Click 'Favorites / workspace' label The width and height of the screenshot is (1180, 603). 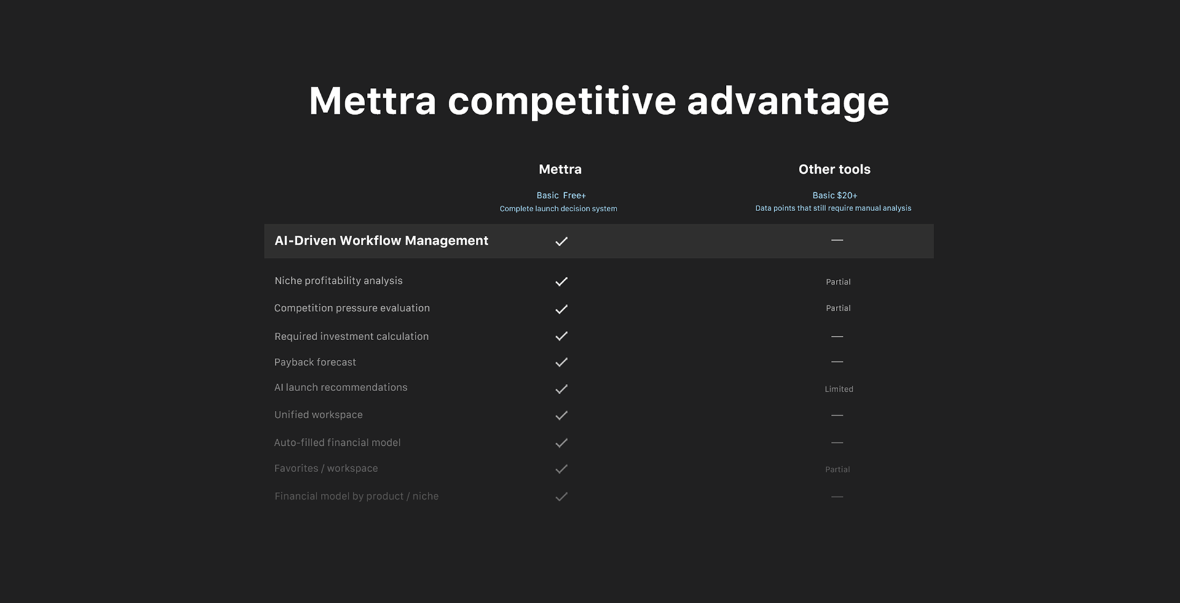(326, 469)
